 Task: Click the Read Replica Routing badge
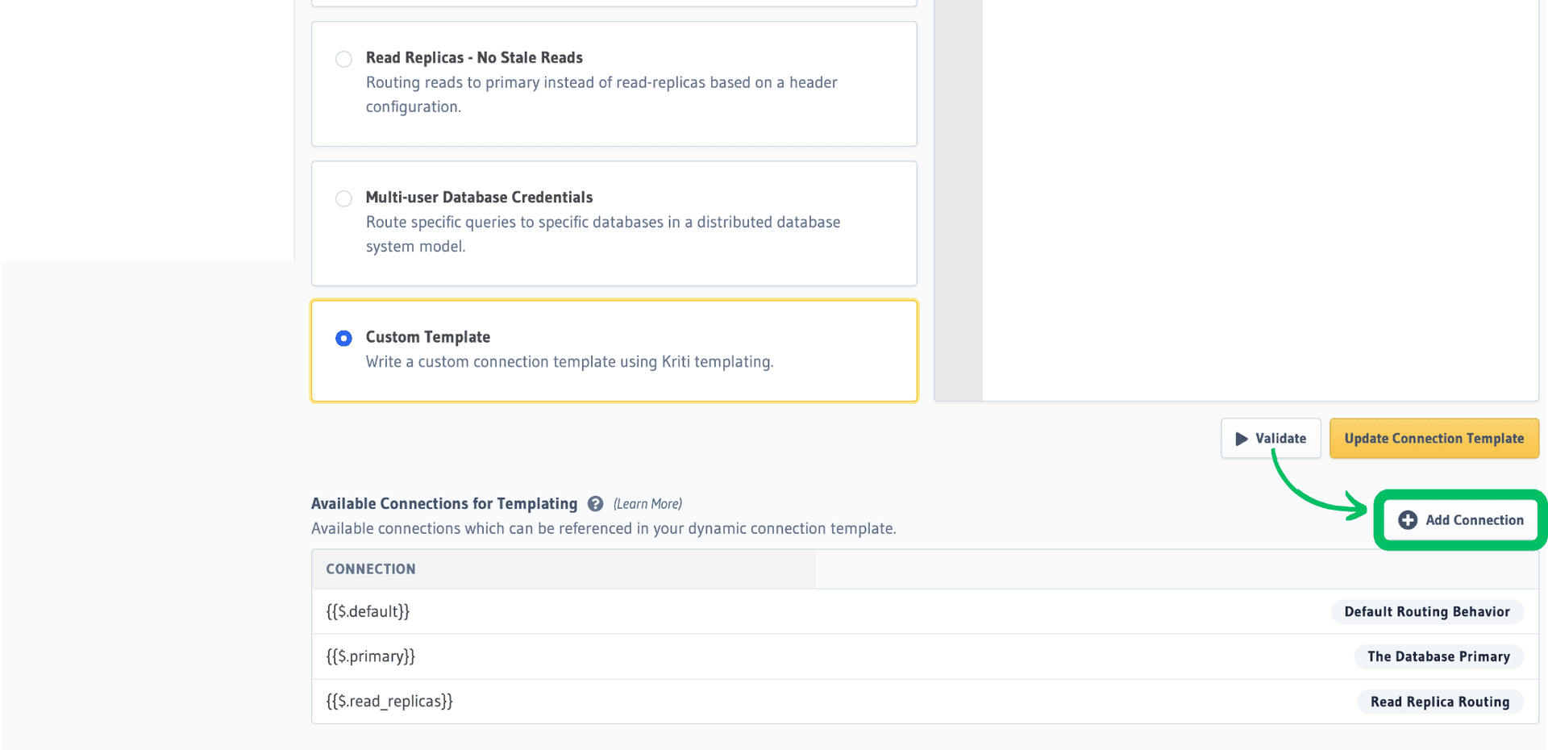pyautogui.click(x=1440, y=702)
